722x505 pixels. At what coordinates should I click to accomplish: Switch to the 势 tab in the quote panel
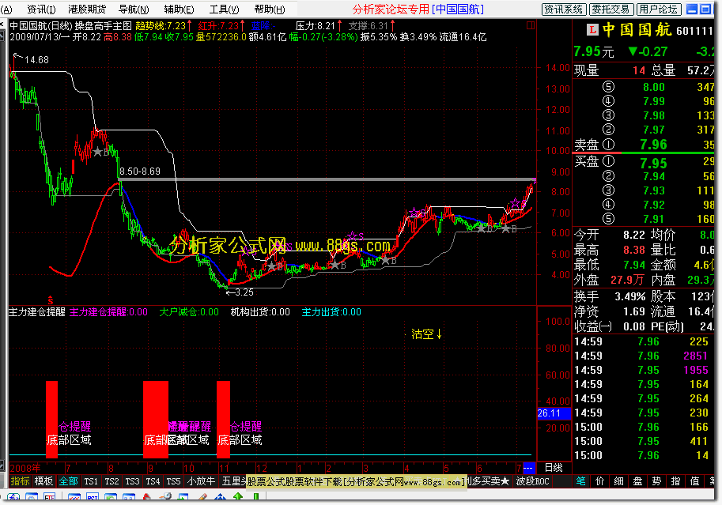point(656,481)
